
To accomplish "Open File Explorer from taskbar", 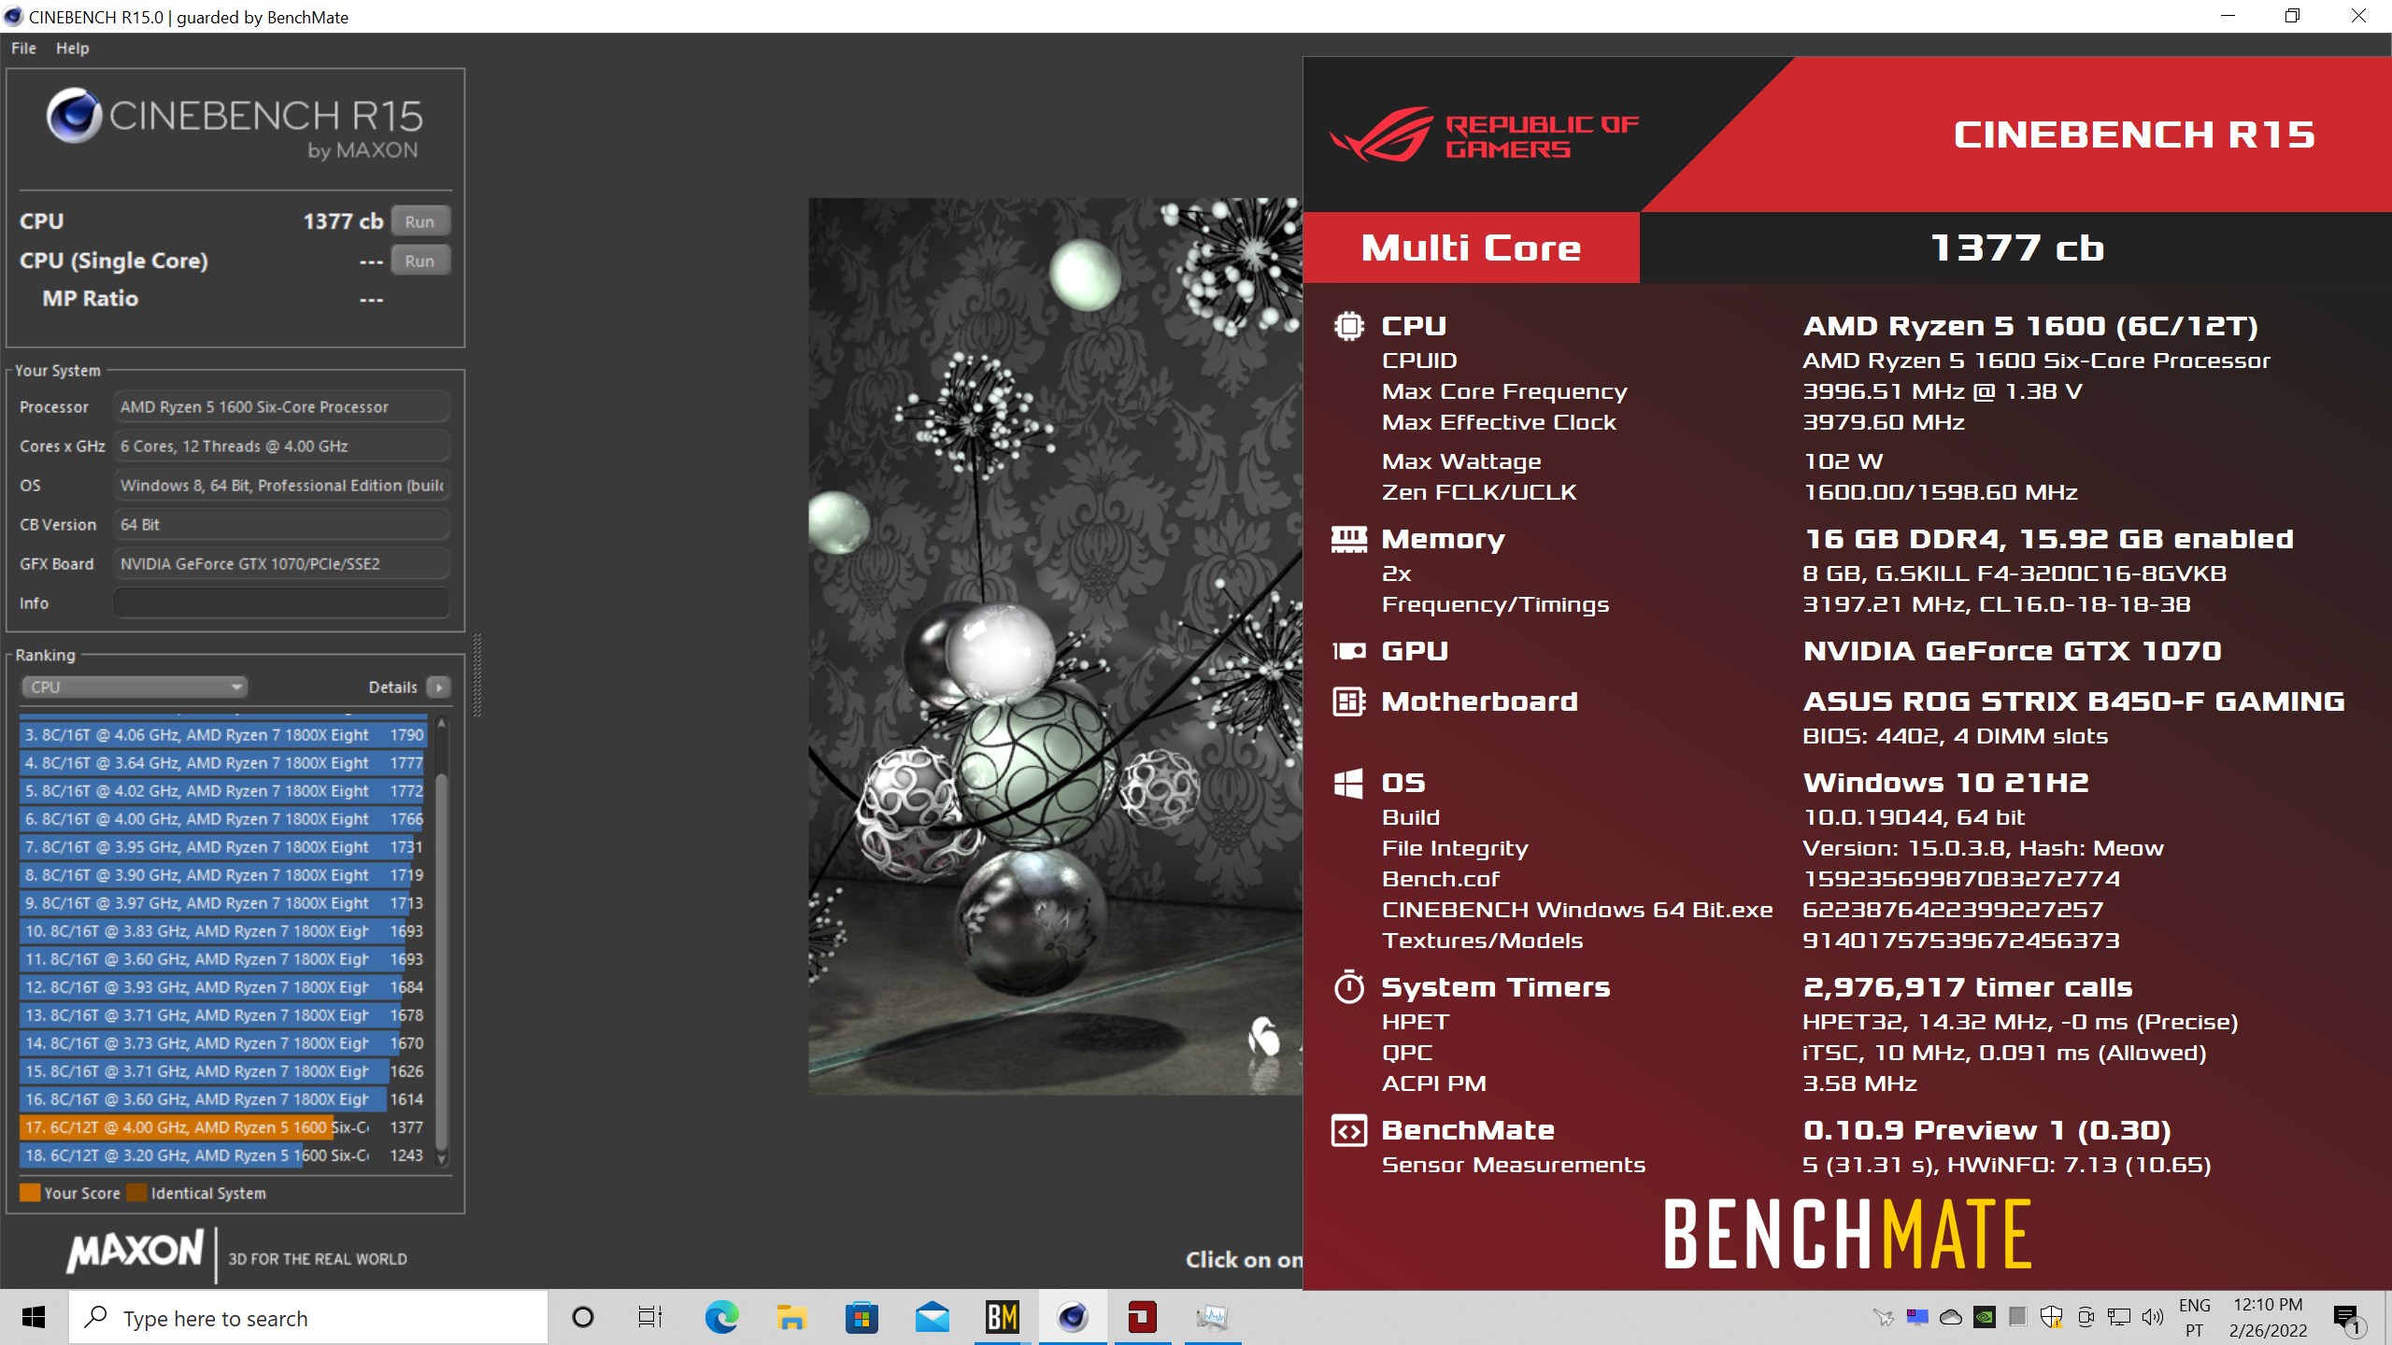I will (791, 1318).
